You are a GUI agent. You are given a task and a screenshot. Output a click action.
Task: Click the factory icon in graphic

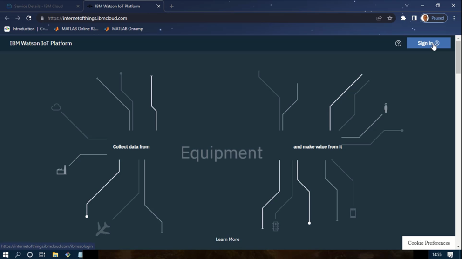click(61, 170)
